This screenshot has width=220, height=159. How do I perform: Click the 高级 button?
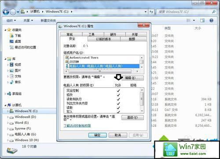pos(132,118)
